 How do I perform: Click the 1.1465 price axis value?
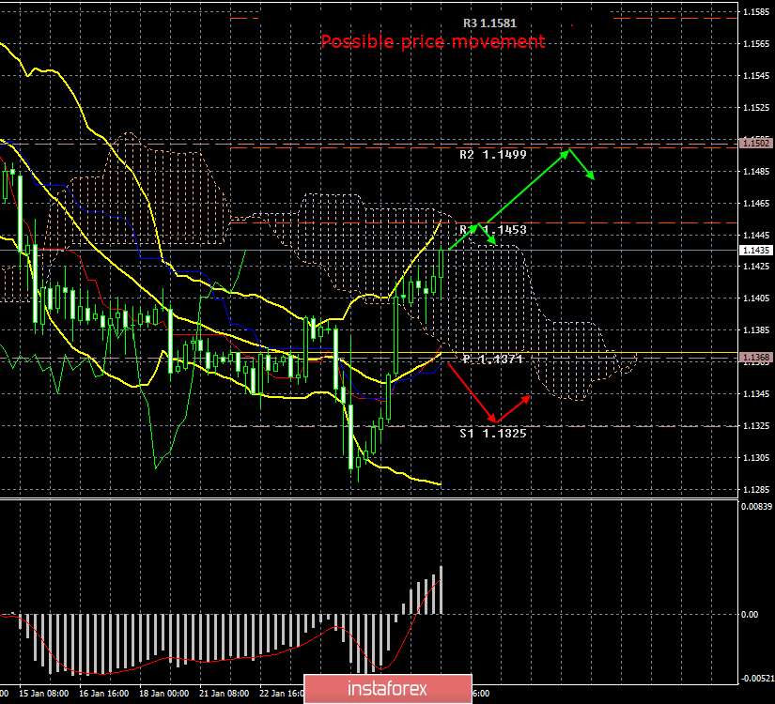[x=756, y=203]
